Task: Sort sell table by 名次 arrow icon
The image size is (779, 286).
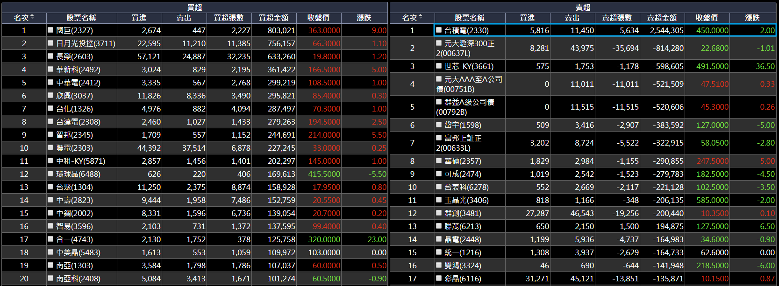Action: tap(421, 17)
